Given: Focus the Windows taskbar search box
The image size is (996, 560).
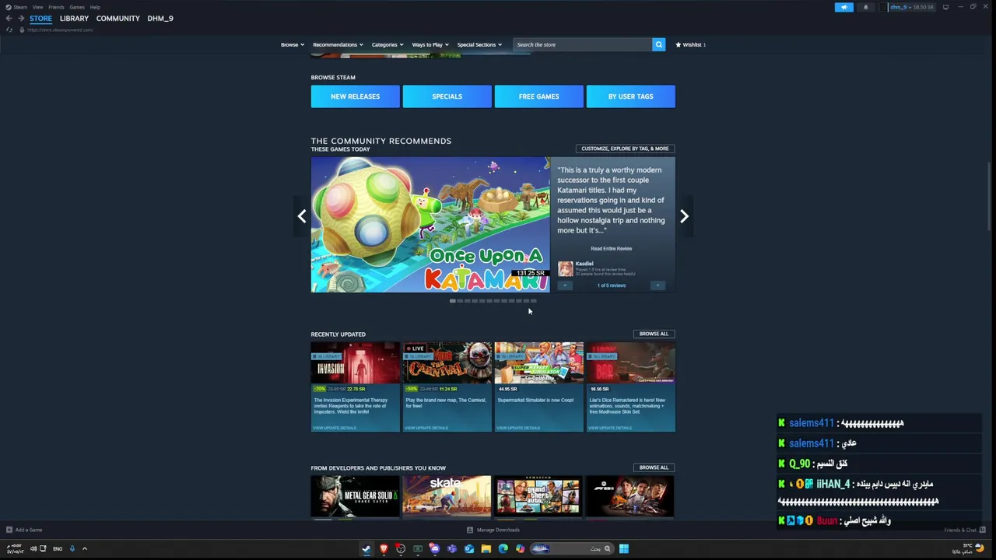Looking at the screenshot, I should [573, 548].
